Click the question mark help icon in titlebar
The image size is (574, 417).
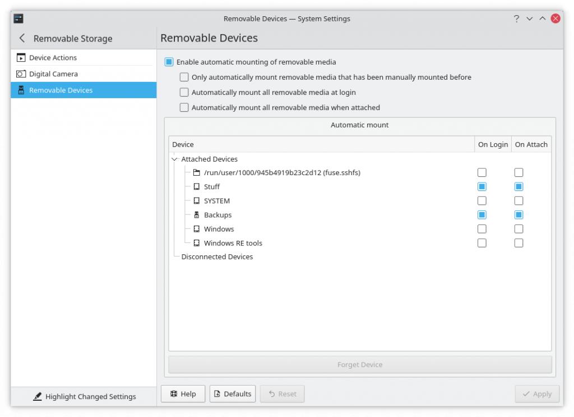(516, 19)
